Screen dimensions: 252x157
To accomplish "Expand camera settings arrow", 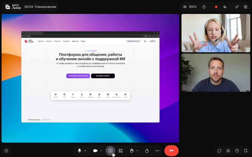I will [101, 151].
